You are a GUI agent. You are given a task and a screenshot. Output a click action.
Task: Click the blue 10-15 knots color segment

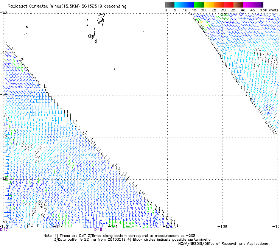click(x=189, y=5)
